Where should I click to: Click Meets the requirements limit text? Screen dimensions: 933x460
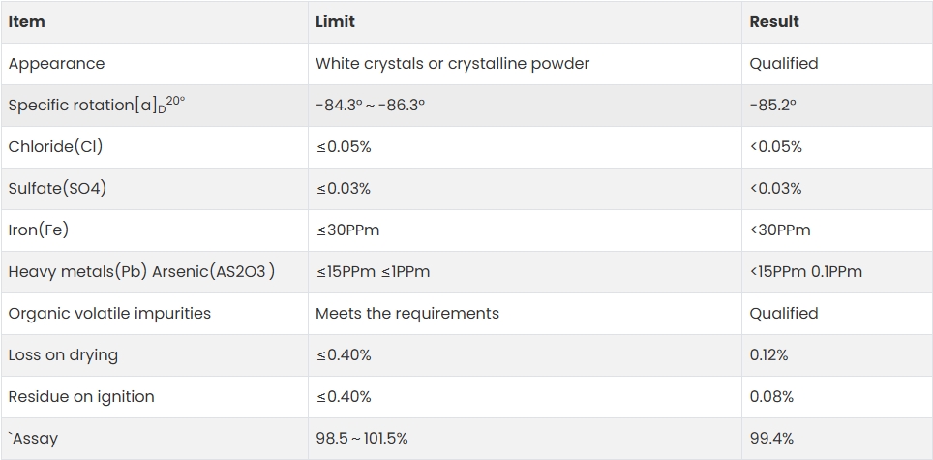point(407,314)
